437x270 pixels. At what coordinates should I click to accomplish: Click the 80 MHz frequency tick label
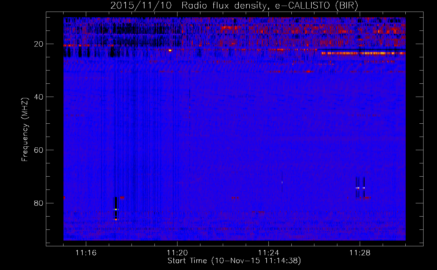pyautogui.click(x=39, y=203)
